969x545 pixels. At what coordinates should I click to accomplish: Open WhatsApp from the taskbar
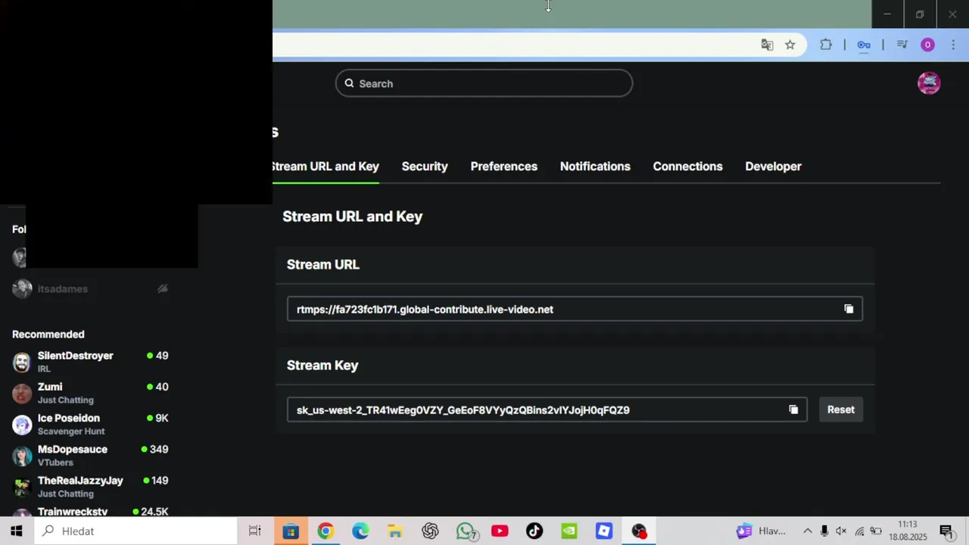coord(466,531)
